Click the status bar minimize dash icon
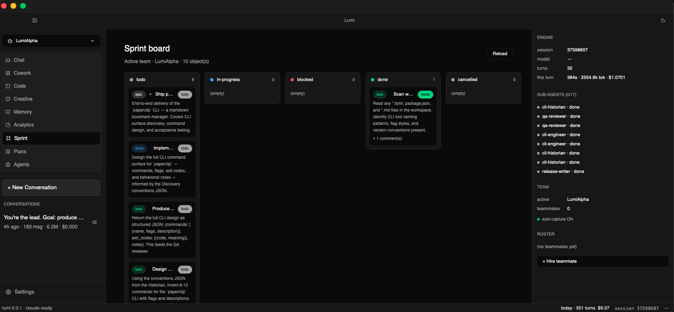 click(x=666, y=308)
